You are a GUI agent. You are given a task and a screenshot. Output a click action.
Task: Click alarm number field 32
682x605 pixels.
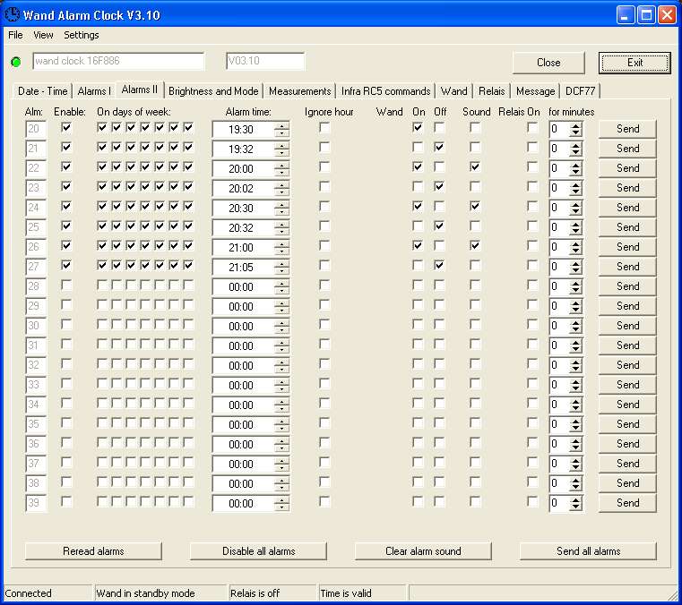click(x=36, y=365)
